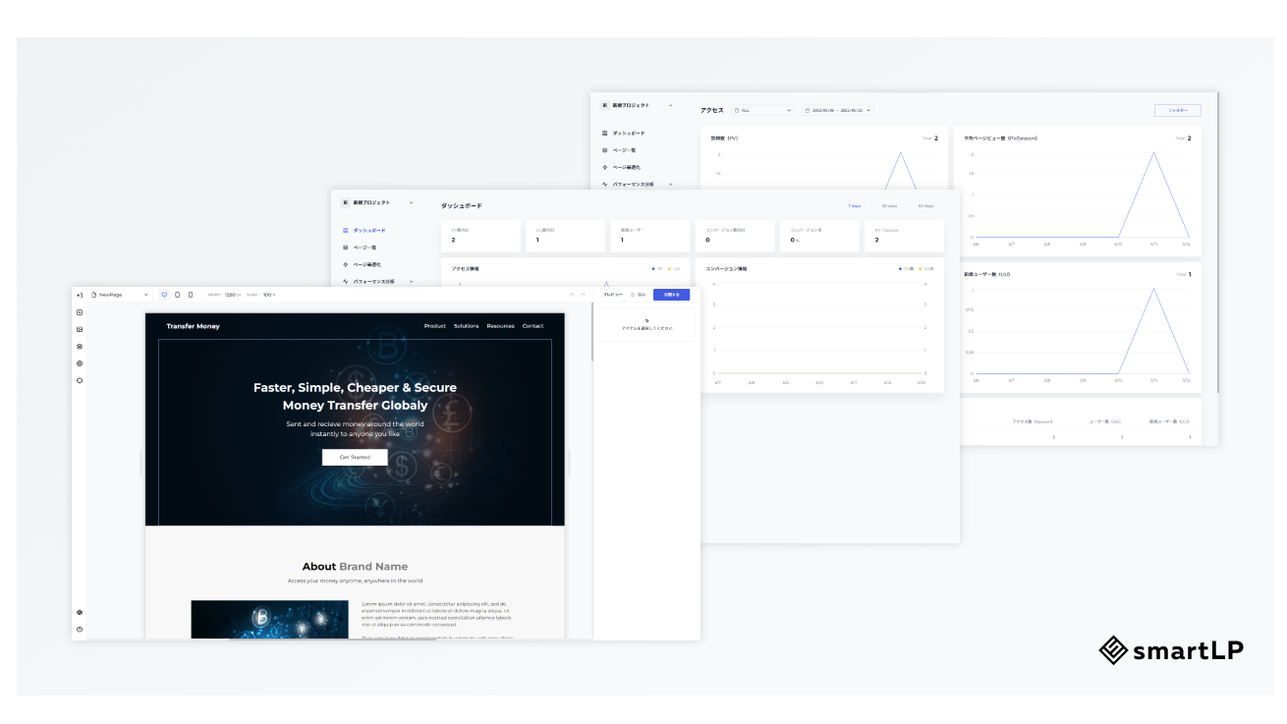
Task: Open the NewPage page selector dropdown
Action: [119, 295]
